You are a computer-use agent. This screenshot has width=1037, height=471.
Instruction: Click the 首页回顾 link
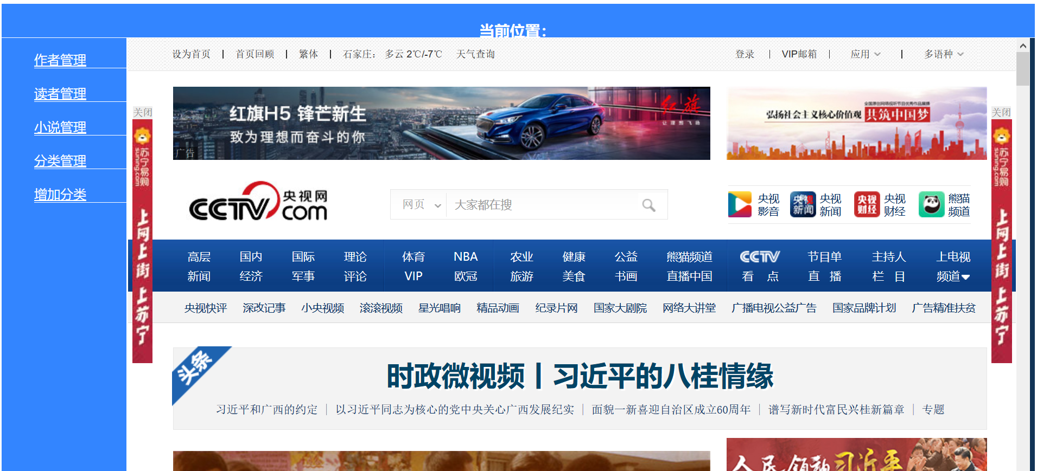tap(255, 54)
